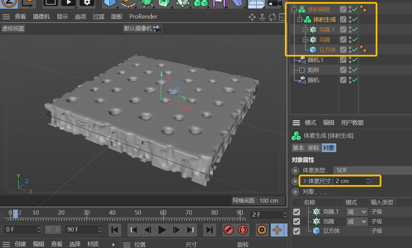The width and height of the screenshot is (412, 248).
Task: Click the 体素尺寸 animation radio dot
Action: coord(295,181)
